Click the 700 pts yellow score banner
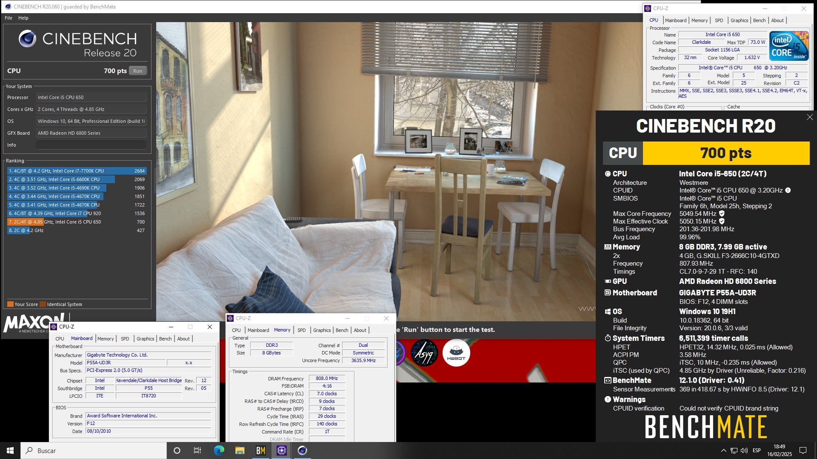 click(x=726, y=153)
